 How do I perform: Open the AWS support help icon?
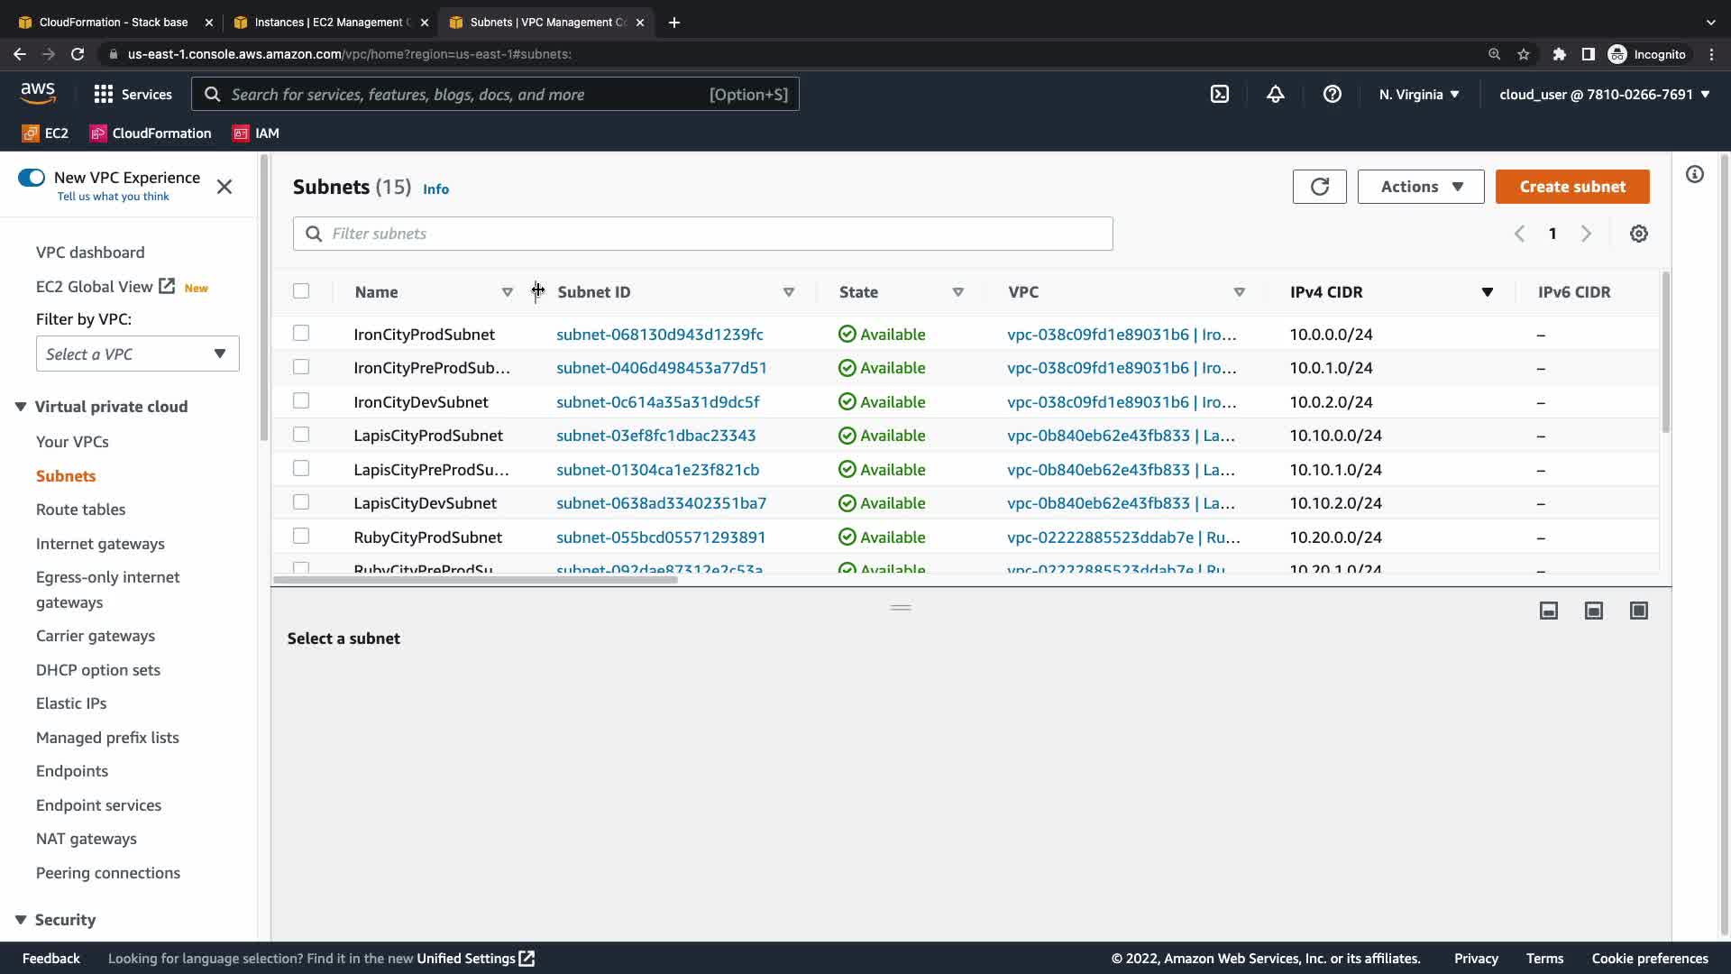point(1332,94)
